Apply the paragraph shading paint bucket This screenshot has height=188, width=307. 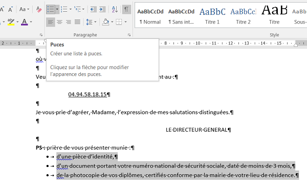pyautogui.click(x=106, y=22)
